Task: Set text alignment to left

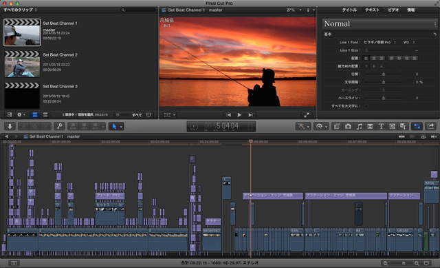Action: click(366, 59)
